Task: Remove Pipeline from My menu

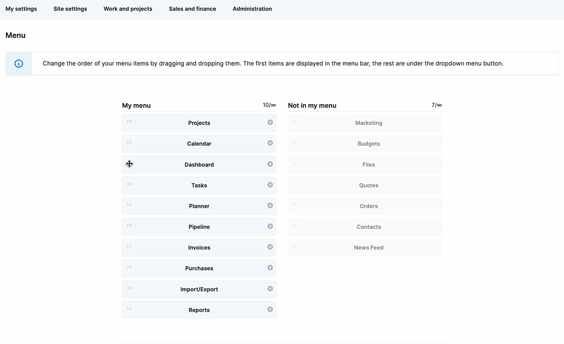Action: 270,226
